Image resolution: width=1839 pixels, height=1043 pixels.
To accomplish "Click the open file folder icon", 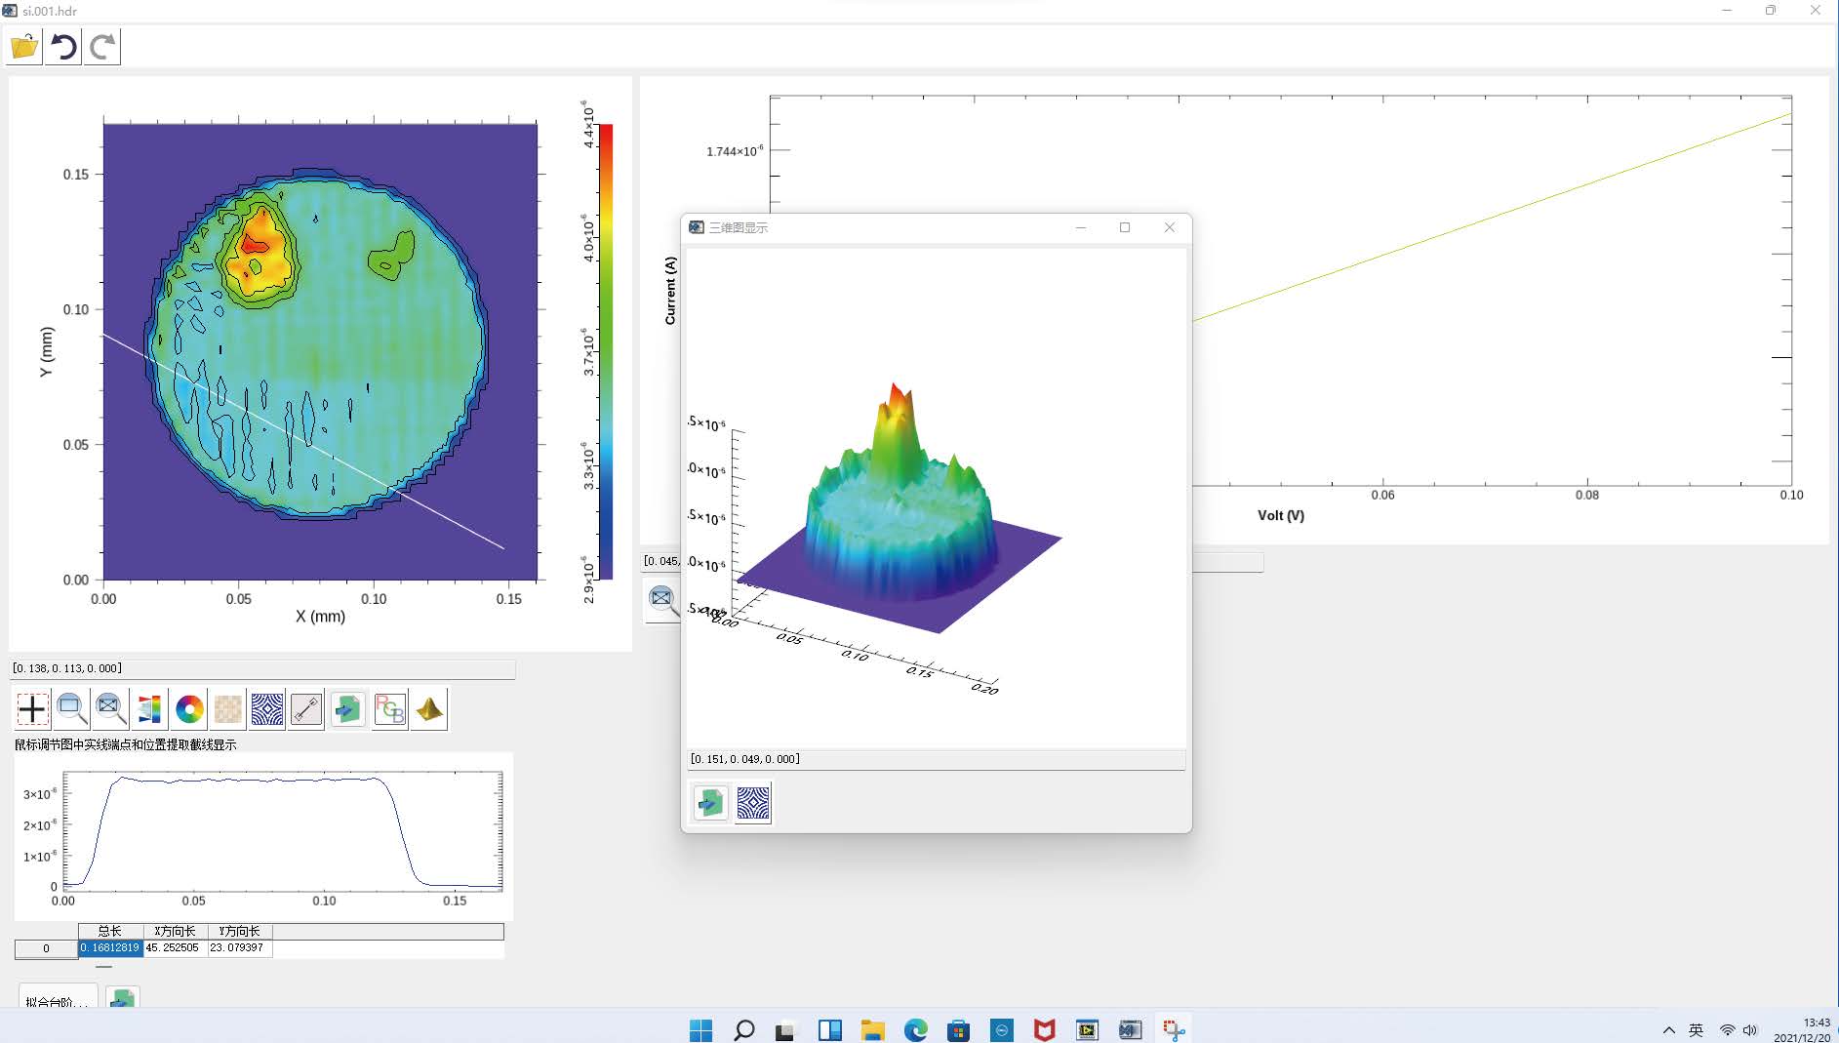I will [x=24, y=47].
